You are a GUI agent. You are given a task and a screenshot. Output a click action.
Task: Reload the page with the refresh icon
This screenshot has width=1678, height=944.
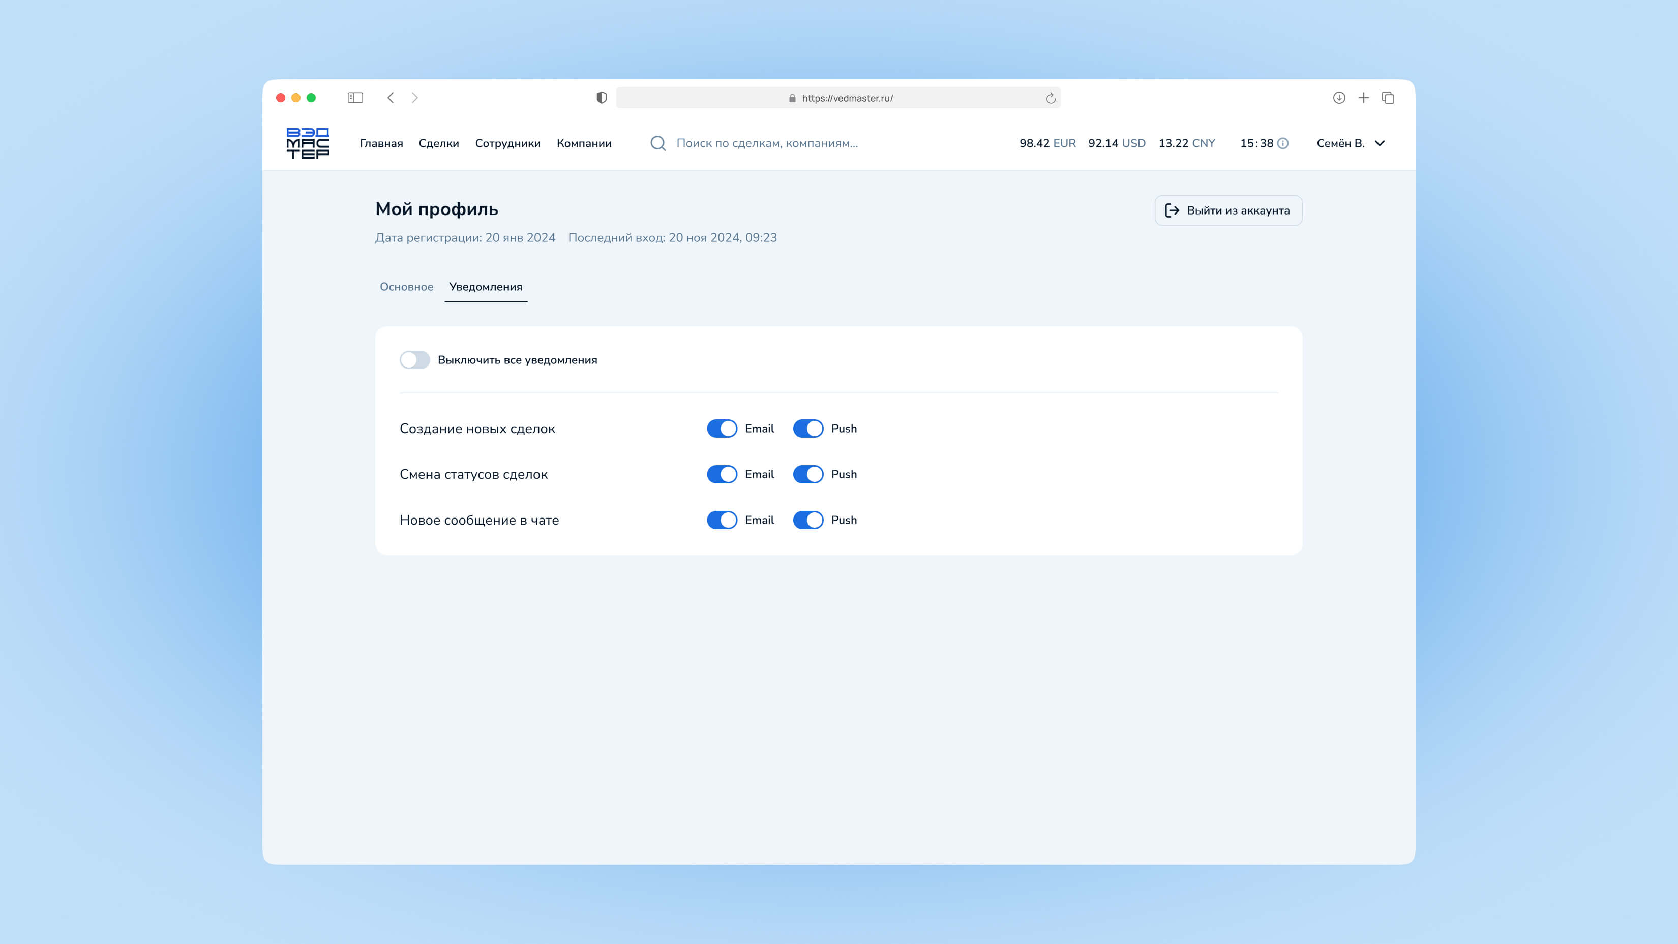(x=1050, y=98)
